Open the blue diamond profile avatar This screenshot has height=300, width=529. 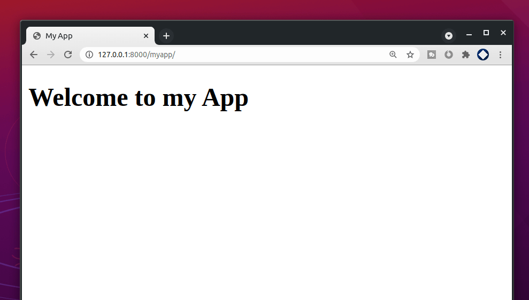(x=483, y=55)
